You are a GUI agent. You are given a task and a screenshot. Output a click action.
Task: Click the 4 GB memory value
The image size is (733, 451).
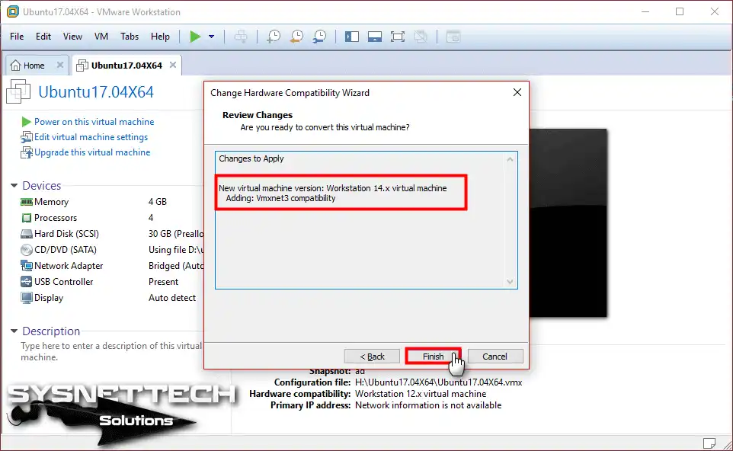point(158,202)
